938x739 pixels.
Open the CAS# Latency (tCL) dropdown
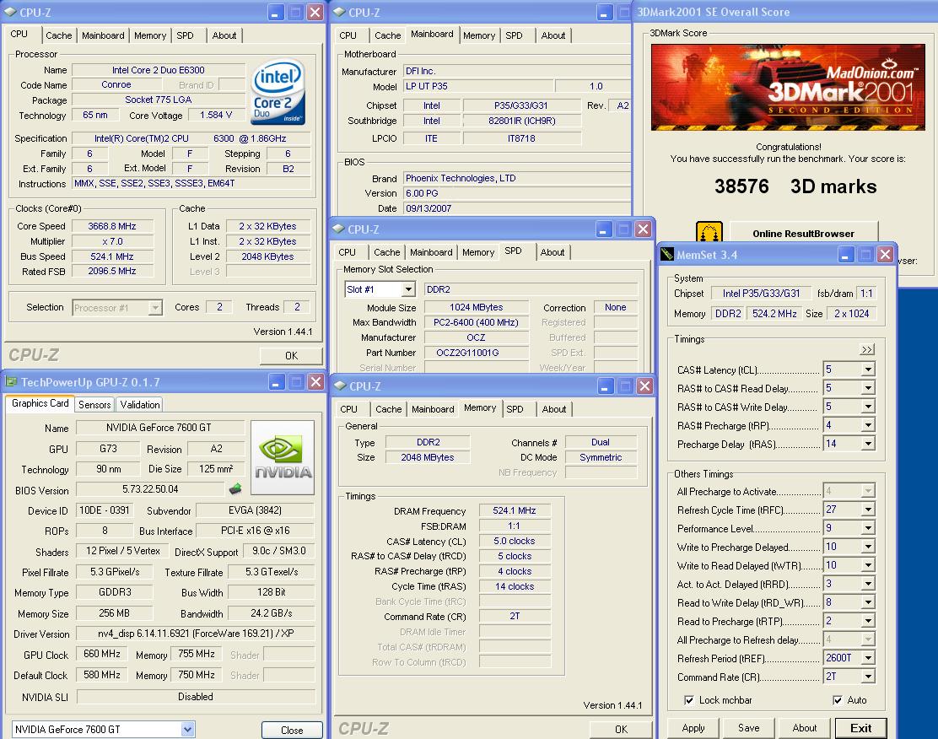pos(868,369)
